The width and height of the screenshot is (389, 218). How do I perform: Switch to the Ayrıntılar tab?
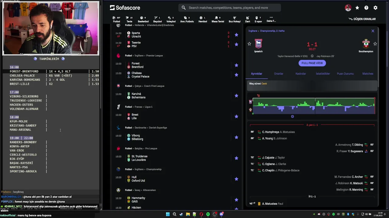tap(256, 74)
